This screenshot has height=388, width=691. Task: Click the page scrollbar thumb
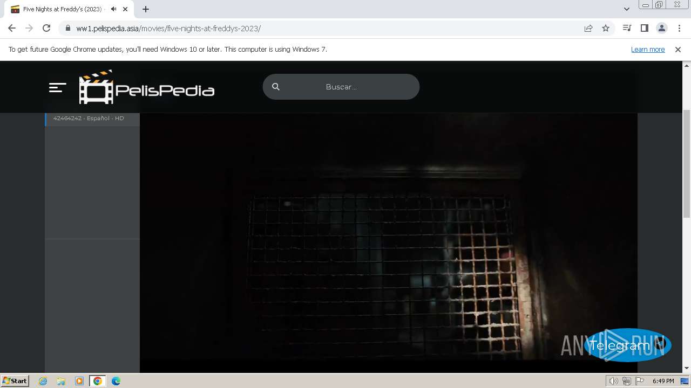[687, 163]
